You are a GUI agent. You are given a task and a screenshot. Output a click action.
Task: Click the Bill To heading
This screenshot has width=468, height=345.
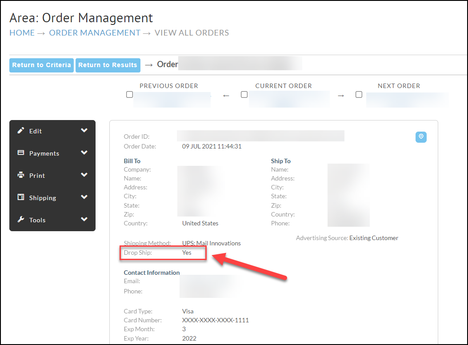coord(132,161)
